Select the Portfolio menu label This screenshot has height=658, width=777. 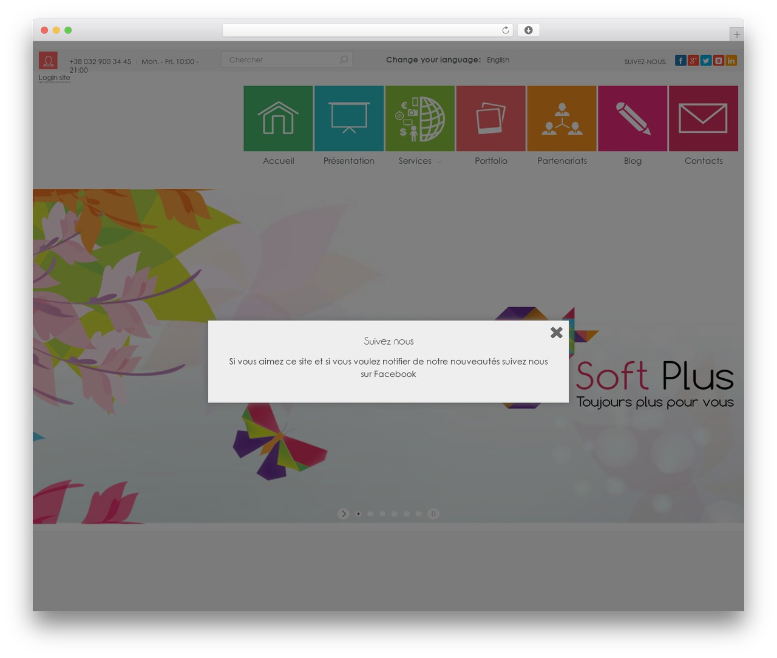coord(491,161)
